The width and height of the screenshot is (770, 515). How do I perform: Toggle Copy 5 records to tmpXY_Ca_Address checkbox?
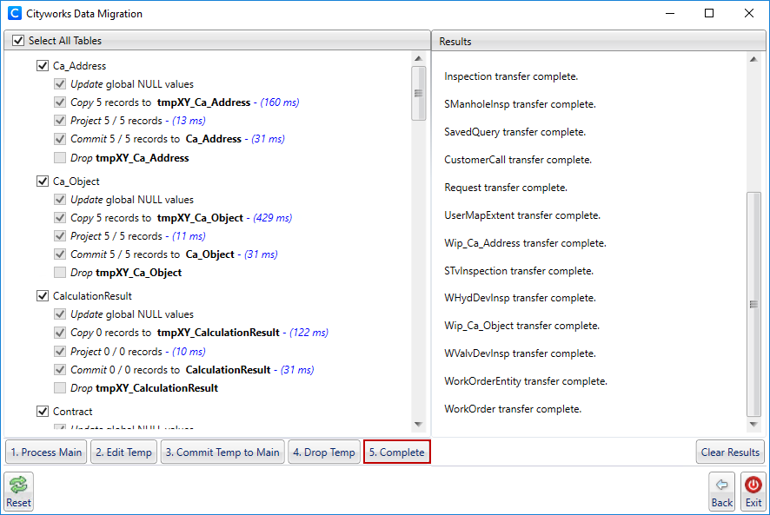(60, 102)
